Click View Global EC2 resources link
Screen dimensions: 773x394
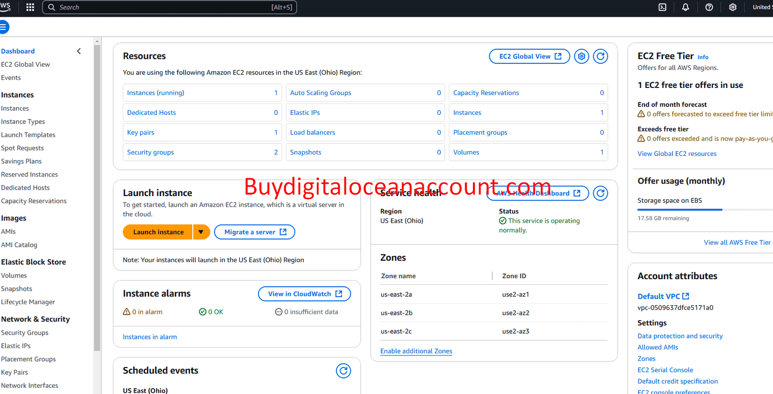point(677,154)
